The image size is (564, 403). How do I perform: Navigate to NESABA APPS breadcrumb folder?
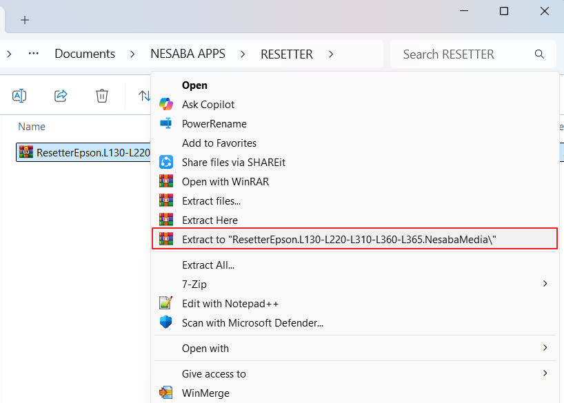[x=188, y=54]
